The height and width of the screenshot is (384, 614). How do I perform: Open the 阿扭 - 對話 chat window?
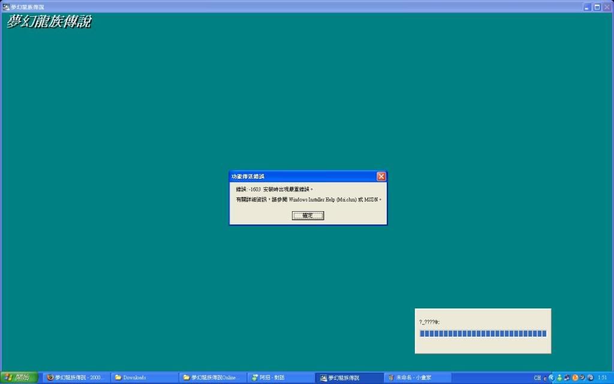tap(281, 377)
